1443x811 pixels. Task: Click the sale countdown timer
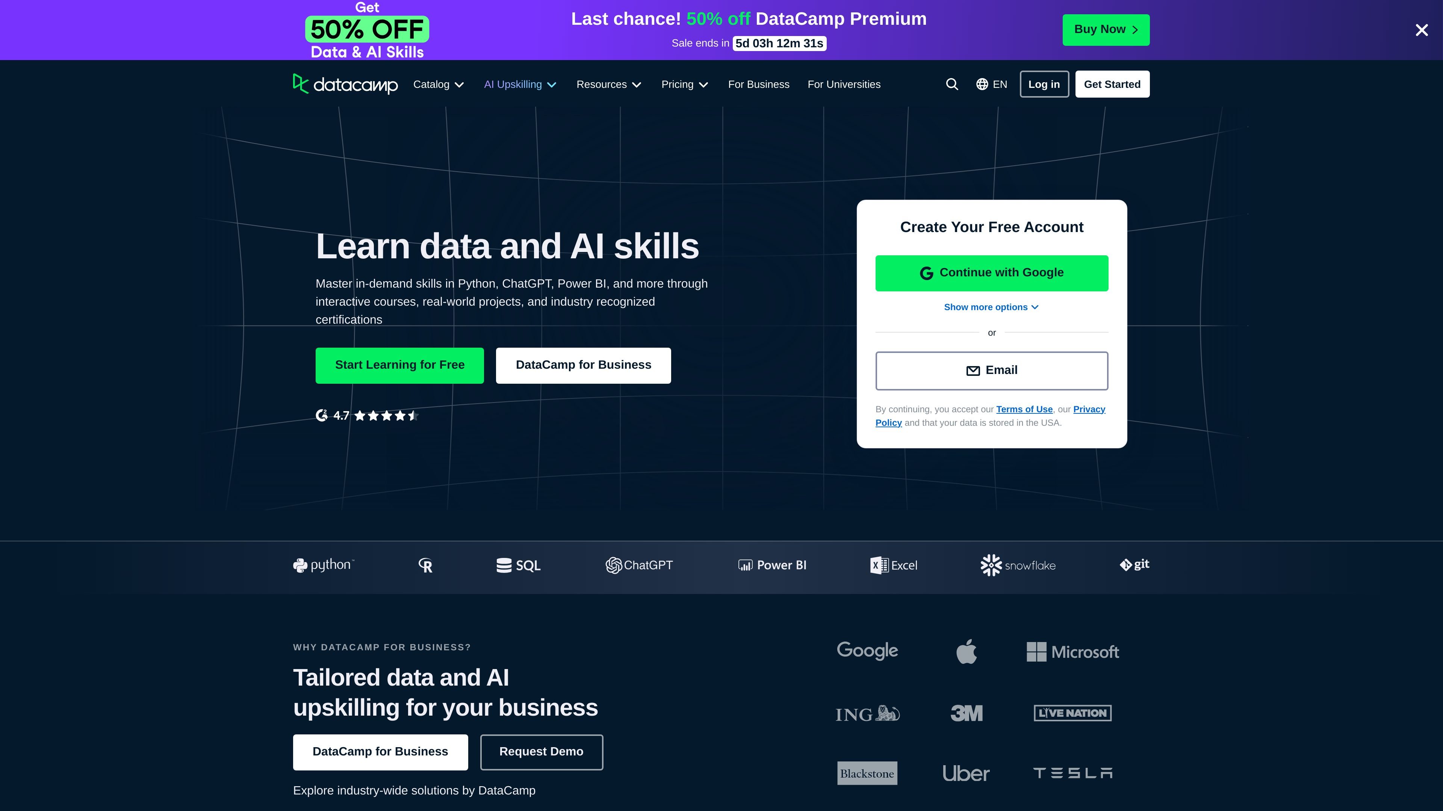(779, 43)
